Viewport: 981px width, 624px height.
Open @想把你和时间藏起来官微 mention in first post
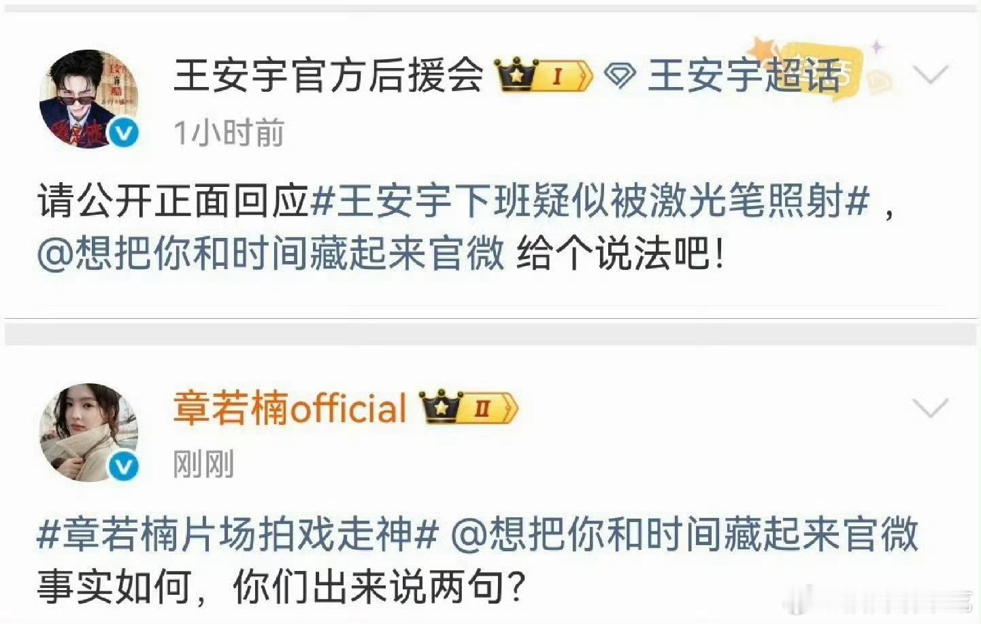(x=271, y=253)
